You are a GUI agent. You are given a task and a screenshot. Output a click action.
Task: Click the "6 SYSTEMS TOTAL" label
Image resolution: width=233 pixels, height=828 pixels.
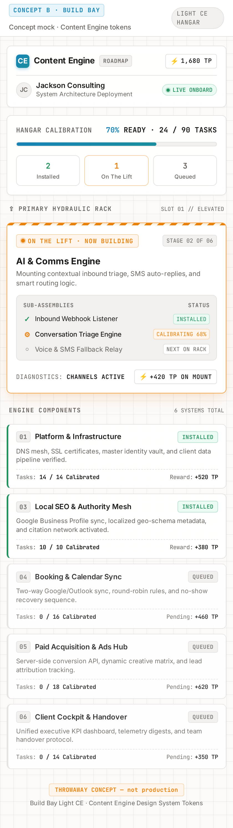coord(199,410)
